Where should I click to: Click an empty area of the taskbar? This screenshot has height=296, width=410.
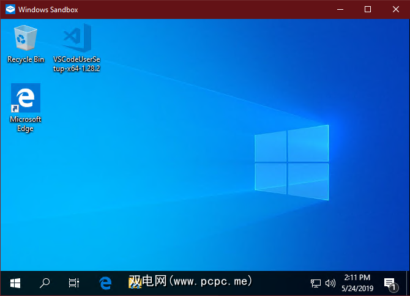(281, 283)
